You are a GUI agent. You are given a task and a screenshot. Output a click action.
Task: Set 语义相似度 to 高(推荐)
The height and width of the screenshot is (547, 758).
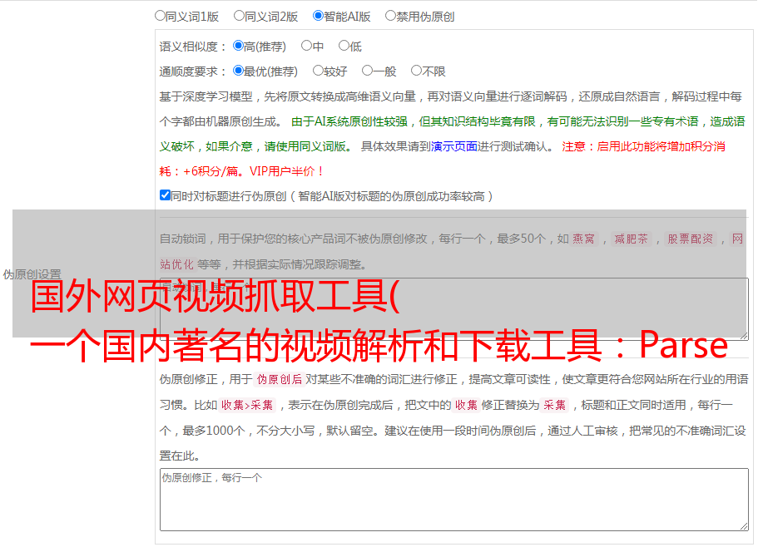click(x=238, y=46)
